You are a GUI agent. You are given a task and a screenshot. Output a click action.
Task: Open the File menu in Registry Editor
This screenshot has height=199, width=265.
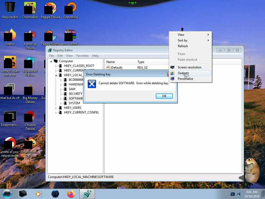pyautogui.click(x=51, y=56)
